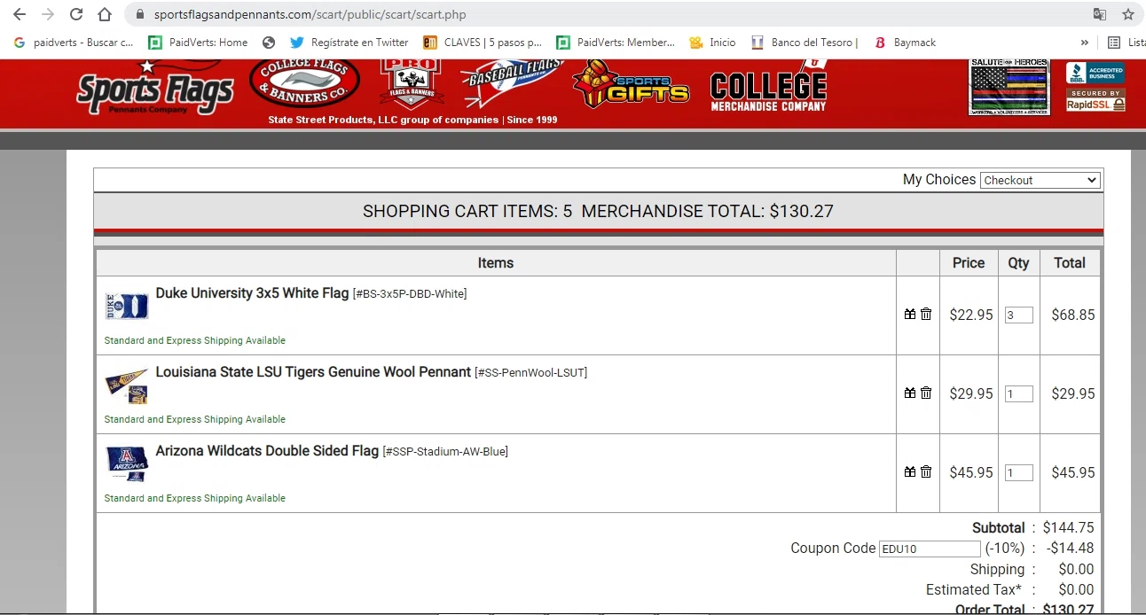Screen dimensions: 1146x615
Task: Click the Arizona Wildcats flag thumbnail
Action: (x=127, y=464)
